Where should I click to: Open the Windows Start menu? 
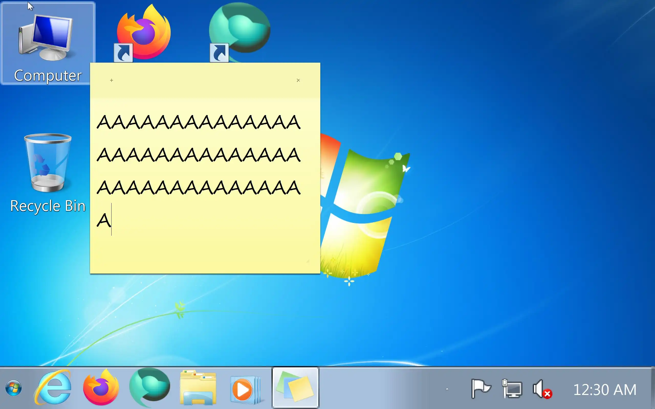(x=14, y=388)
